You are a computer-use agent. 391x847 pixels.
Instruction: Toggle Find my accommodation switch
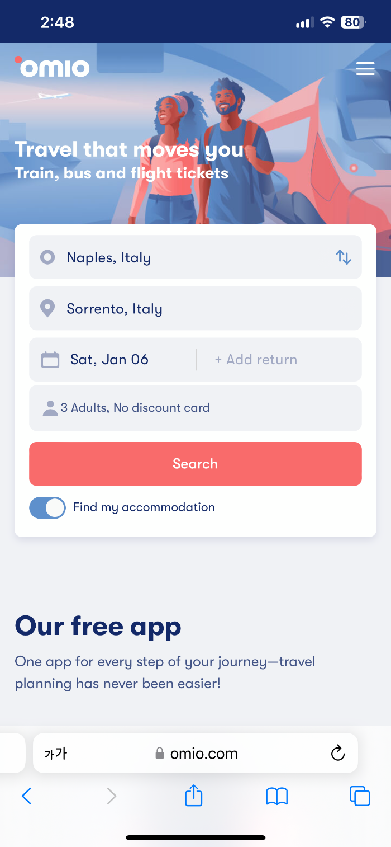47,507
